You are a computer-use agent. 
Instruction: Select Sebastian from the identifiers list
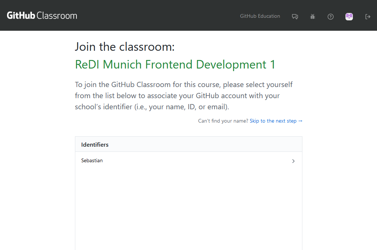point(92,160)
